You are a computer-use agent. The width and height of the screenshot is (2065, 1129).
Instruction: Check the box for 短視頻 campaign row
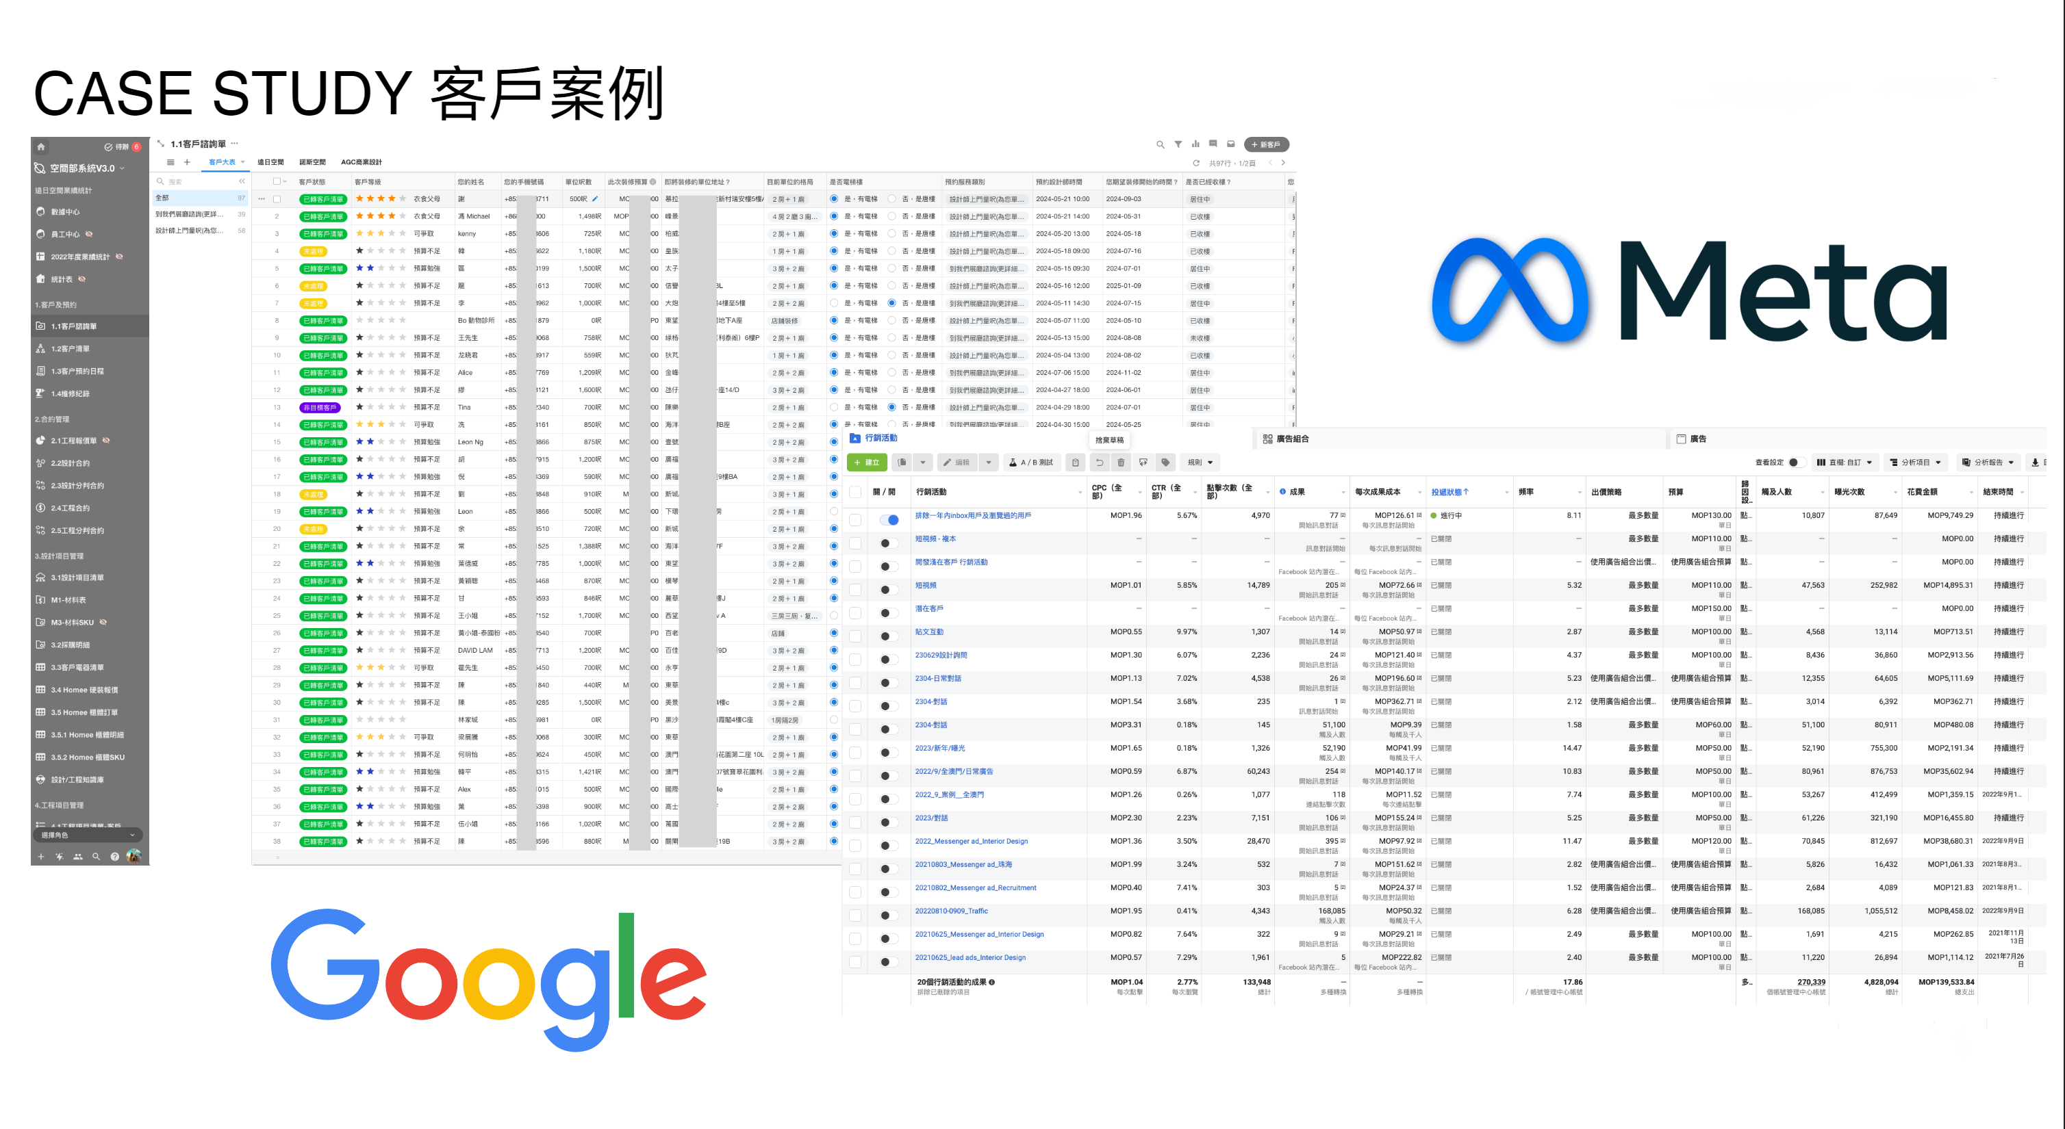[855, 590]
